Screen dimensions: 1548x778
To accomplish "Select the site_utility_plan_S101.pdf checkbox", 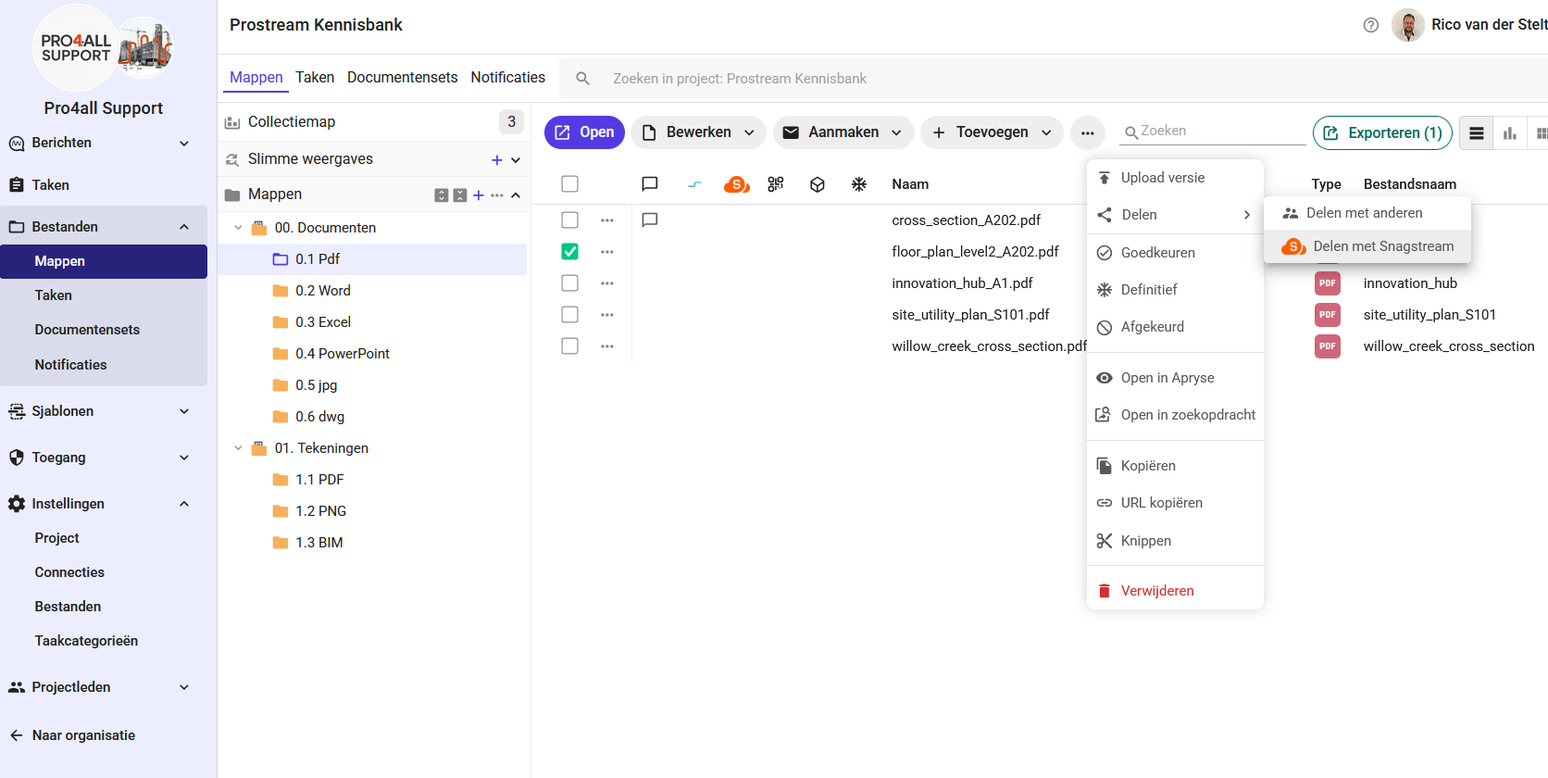I will pos(570,315).
